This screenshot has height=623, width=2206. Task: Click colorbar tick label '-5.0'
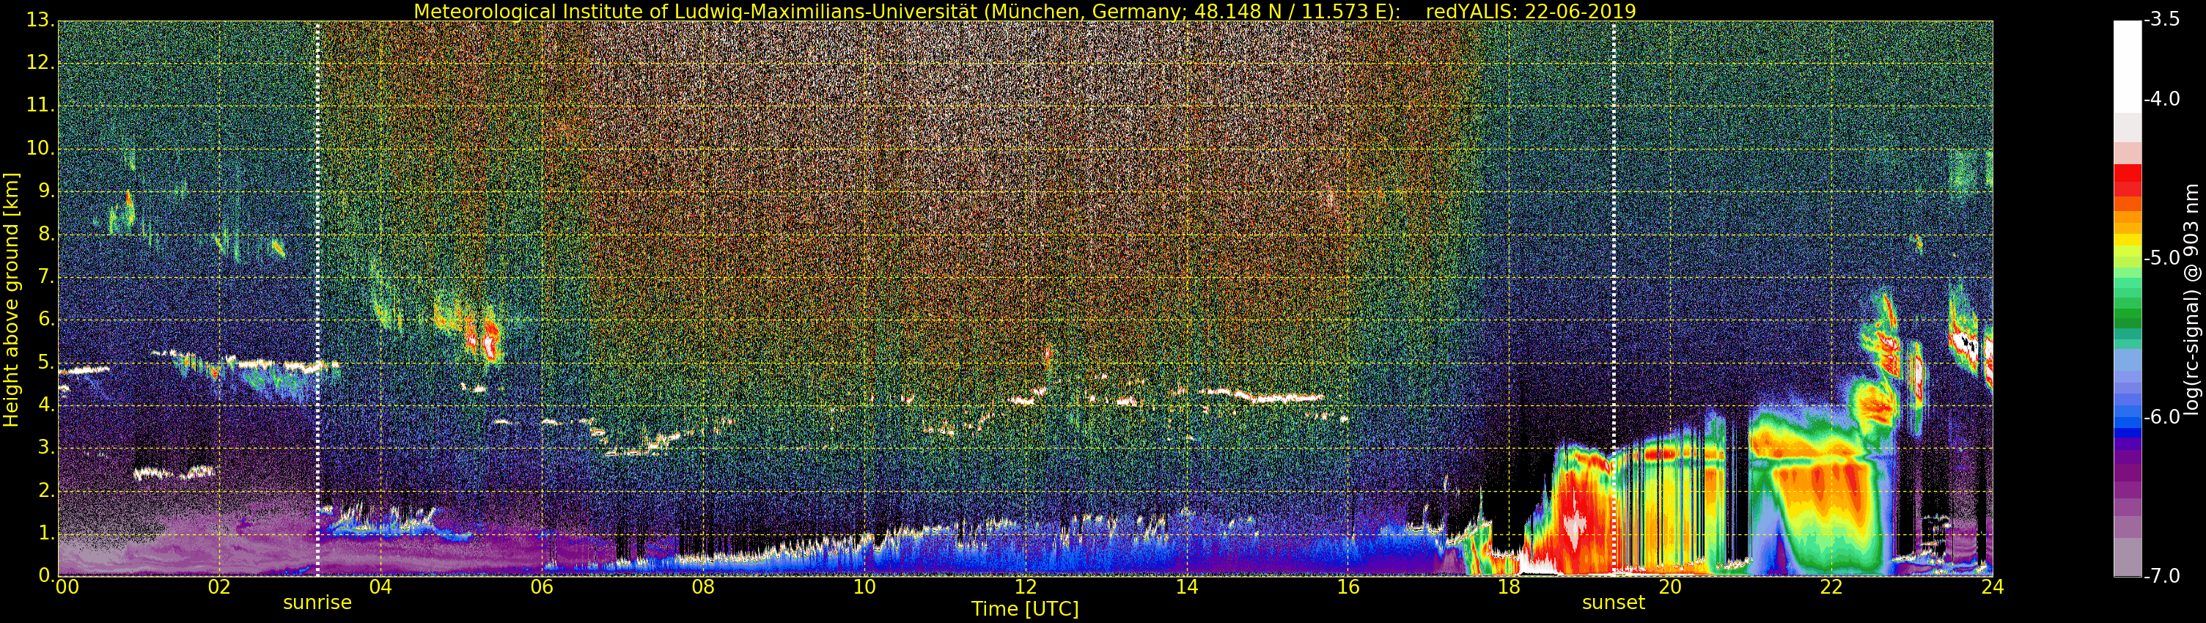2163,257
